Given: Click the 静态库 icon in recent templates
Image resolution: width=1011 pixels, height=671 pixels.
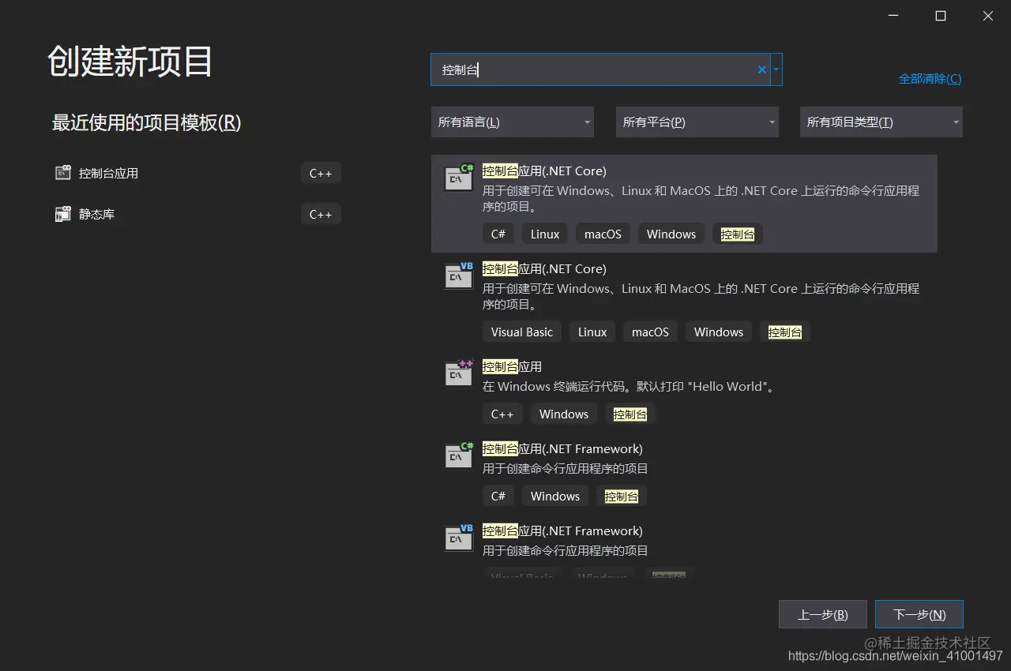Looking at the screenshot, I should click(62, 213).
